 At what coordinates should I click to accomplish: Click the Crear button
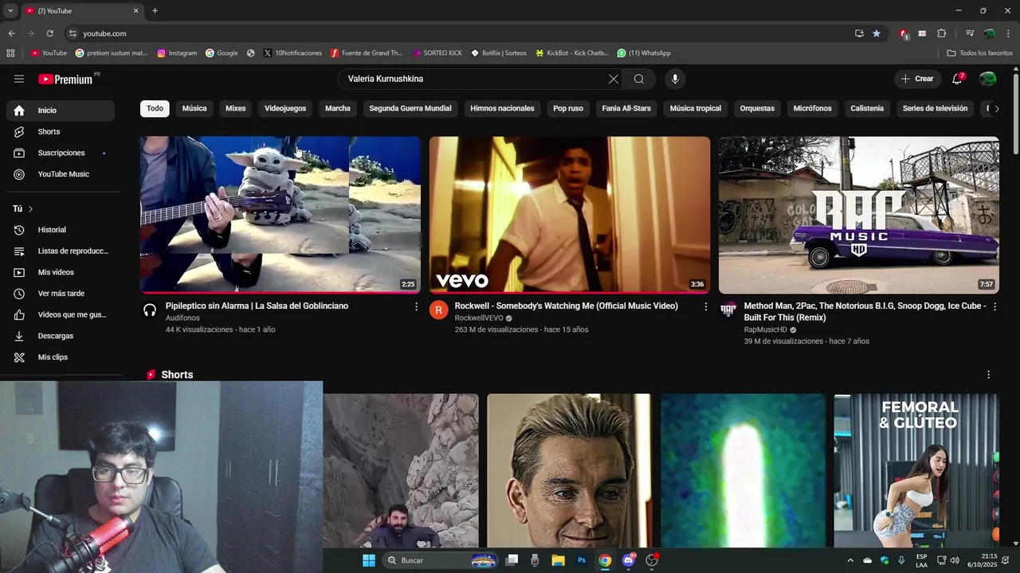point(916,79)
